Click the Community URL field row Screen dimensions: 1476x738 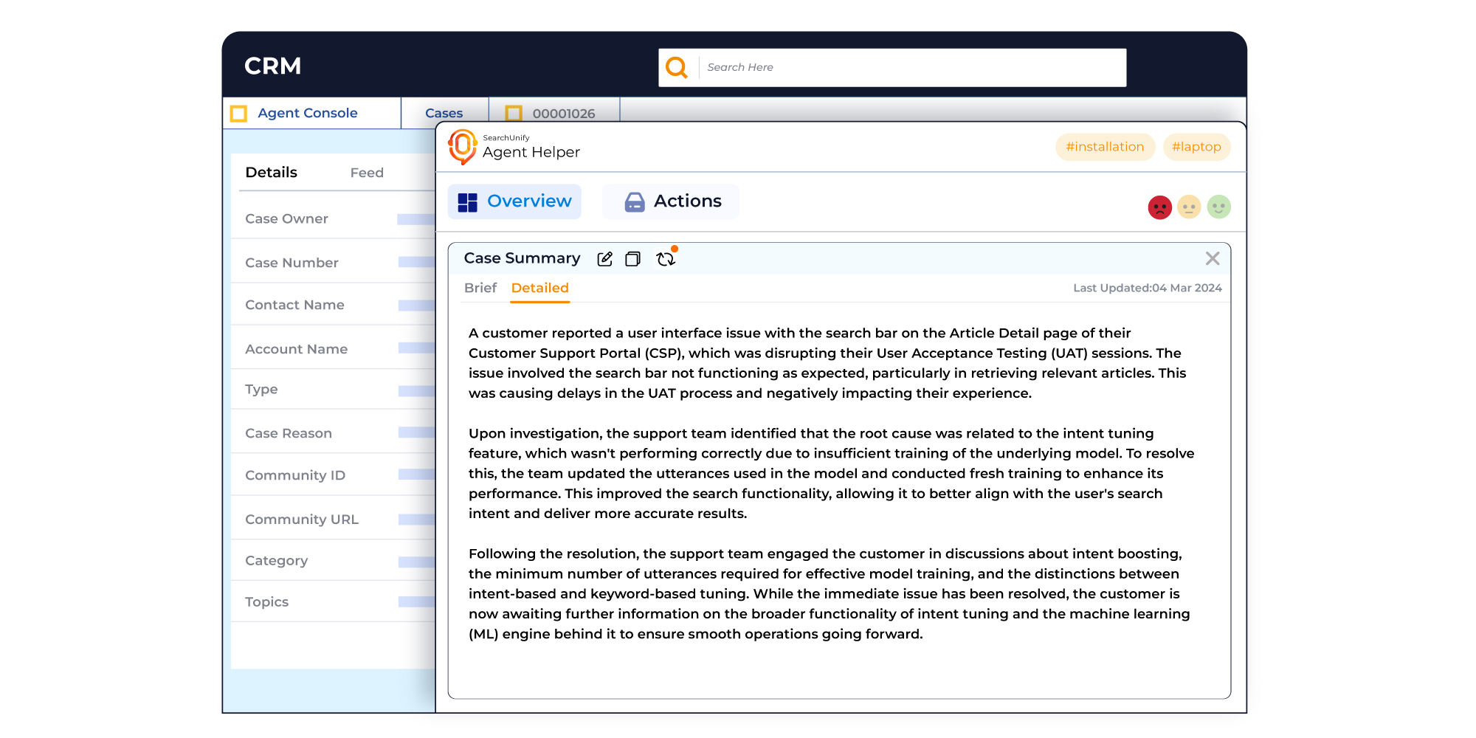334,519
